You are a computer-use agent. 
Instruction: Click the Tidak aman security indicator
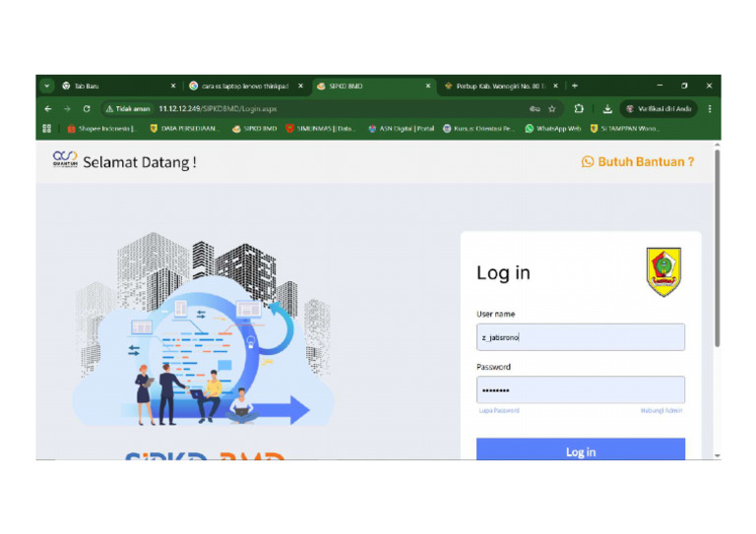coord(128,109)
